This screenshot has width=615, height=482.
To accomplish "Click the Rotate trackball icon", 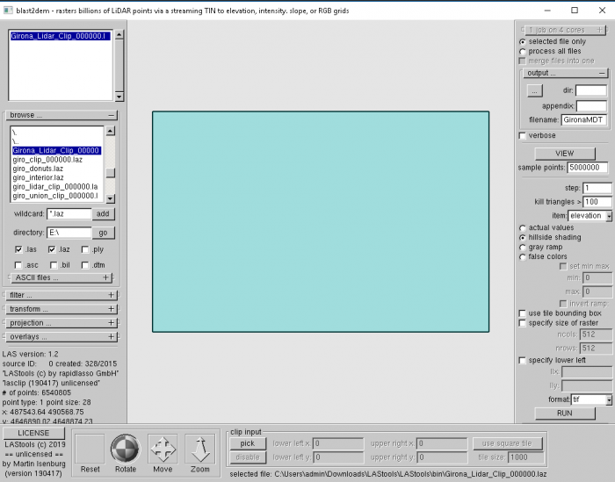I will pyautogui.click(x=126, y=450).
